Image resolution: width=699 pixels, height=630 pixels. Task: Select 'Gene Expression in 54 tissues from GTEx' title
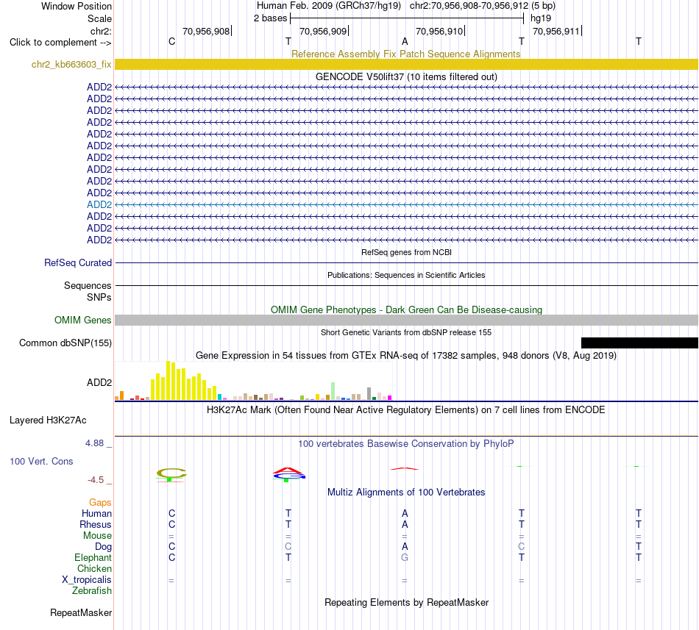pyautogui.click(x=406, y=355)
